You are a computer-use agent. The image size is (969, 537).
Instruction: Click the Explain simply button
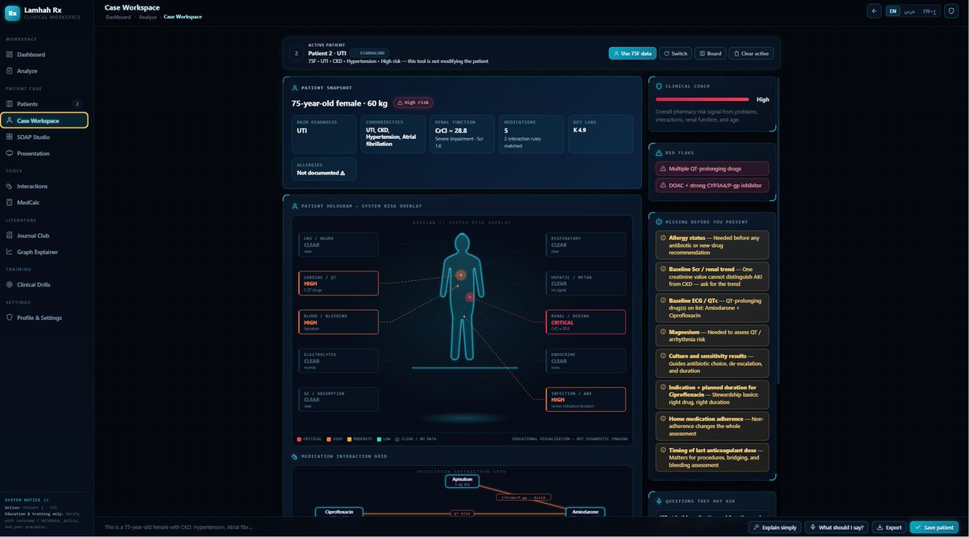(x=775, y=527)
